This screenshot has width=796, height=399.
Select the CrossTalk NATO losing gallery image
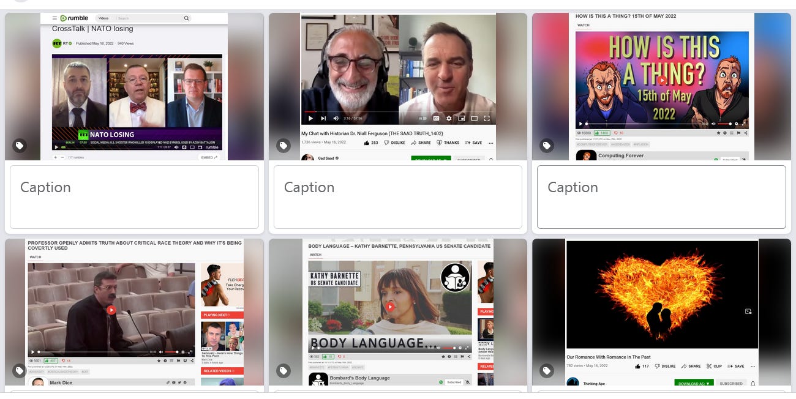pos(134,86)
